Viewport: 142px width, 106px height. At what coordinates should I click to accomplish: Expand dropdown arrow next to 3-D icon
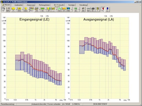[40, 9]
